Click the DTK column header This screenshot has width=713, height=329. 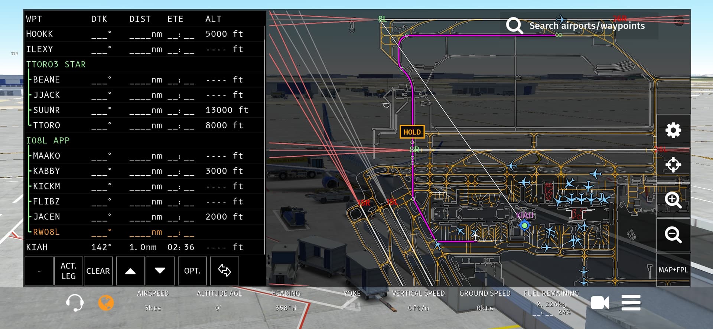99,19
